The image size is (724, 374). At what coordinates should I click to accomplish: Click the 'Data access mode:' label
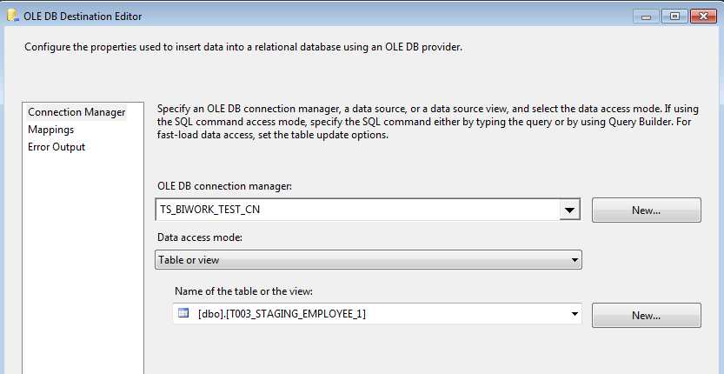pyautogui.click(x=199, y=237)
